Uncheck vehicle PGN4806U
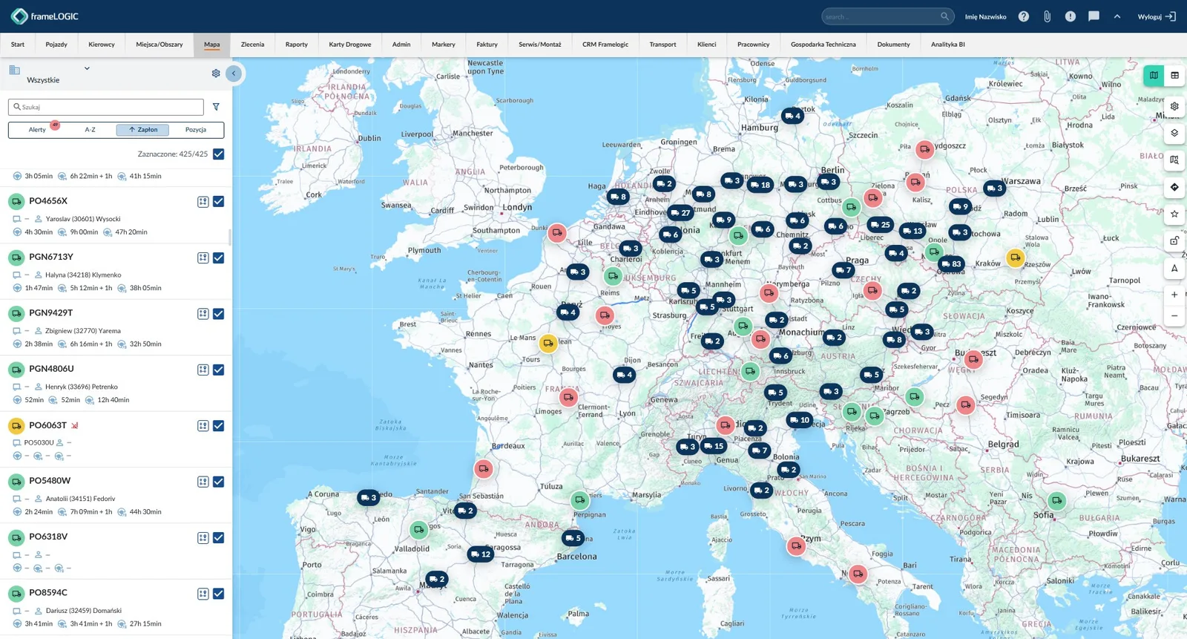This screenshot has width=1187, height=639. click(218, 370)
